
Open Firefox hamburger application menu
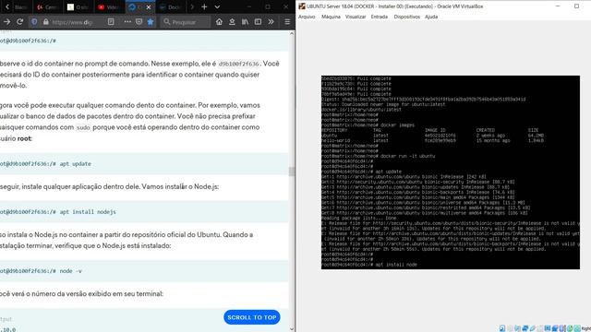[287, 22]
